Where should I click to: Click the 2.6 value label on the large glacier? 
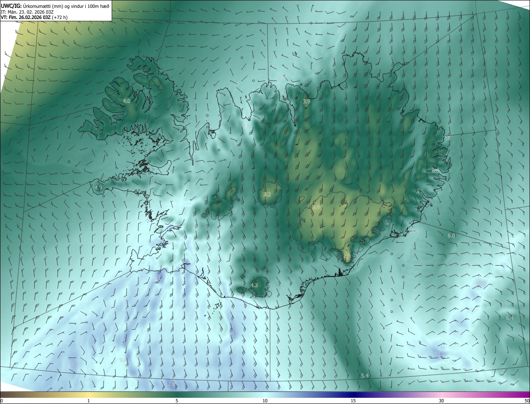point(317,207)
